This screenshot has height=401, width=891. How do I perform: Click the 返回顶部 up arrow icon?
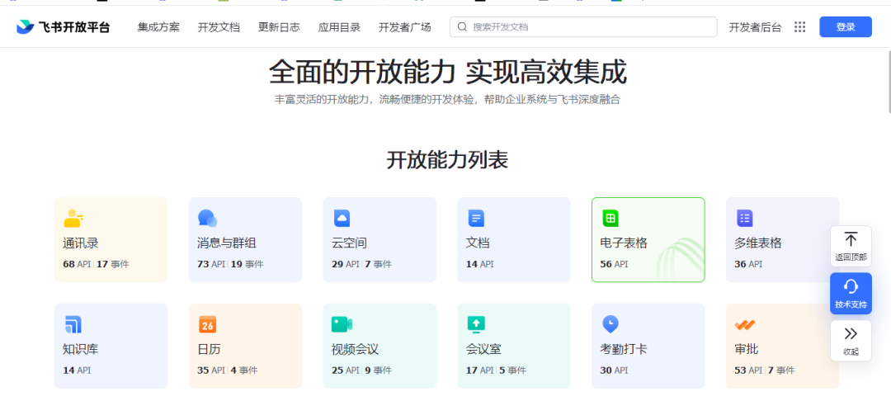click(x=851, y=239)
